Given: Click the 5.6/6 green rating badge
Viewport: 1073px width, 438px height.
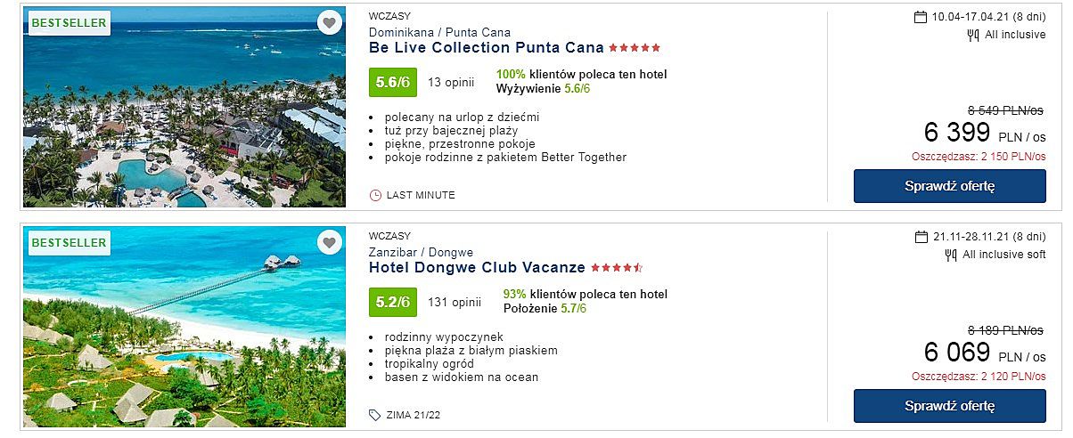Looking at the screenshot, I should 393,83.
